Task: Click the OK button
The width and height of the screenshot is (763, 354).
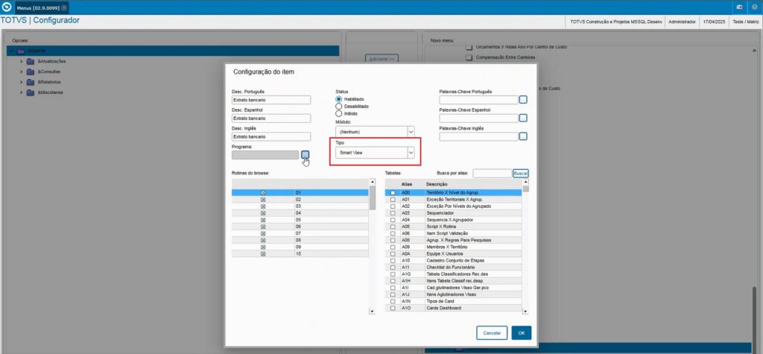Action: [521, 333]
